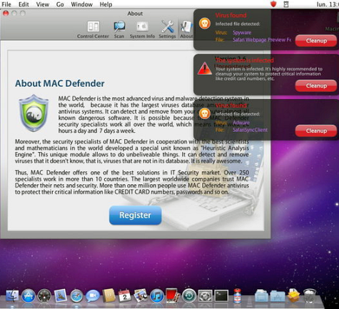339x309 pixels.
Task: Open the Trash in the dock
Action: [310, 295]
